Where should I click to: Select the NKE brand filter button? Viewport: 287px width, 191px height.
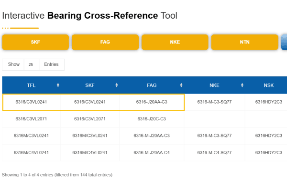pos(175,42)
